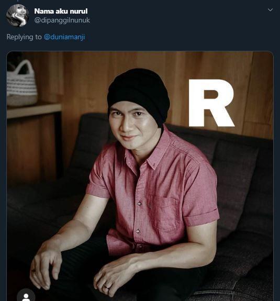Open the tagged-people icon on the photo
Image resolution: width=280 pixels, height=301 pixels.
pos(26,296)
